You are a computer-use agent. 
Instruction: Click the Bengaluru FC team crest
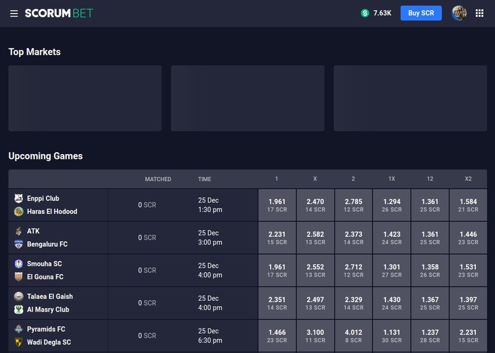[19, 244]
